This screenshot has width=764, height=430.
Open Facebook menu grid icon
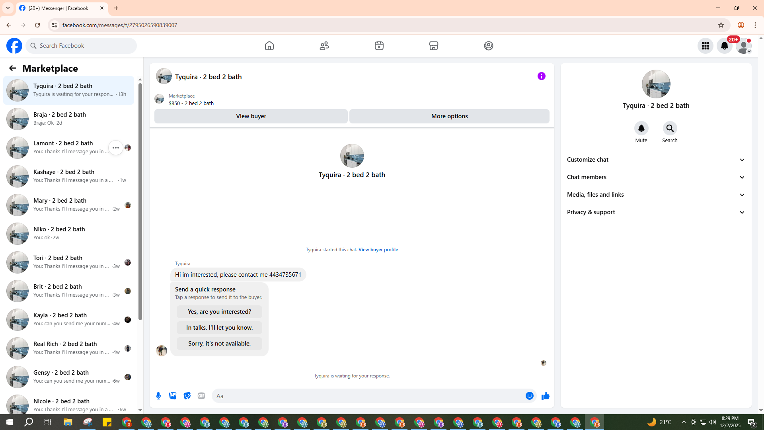coord(705,46)
